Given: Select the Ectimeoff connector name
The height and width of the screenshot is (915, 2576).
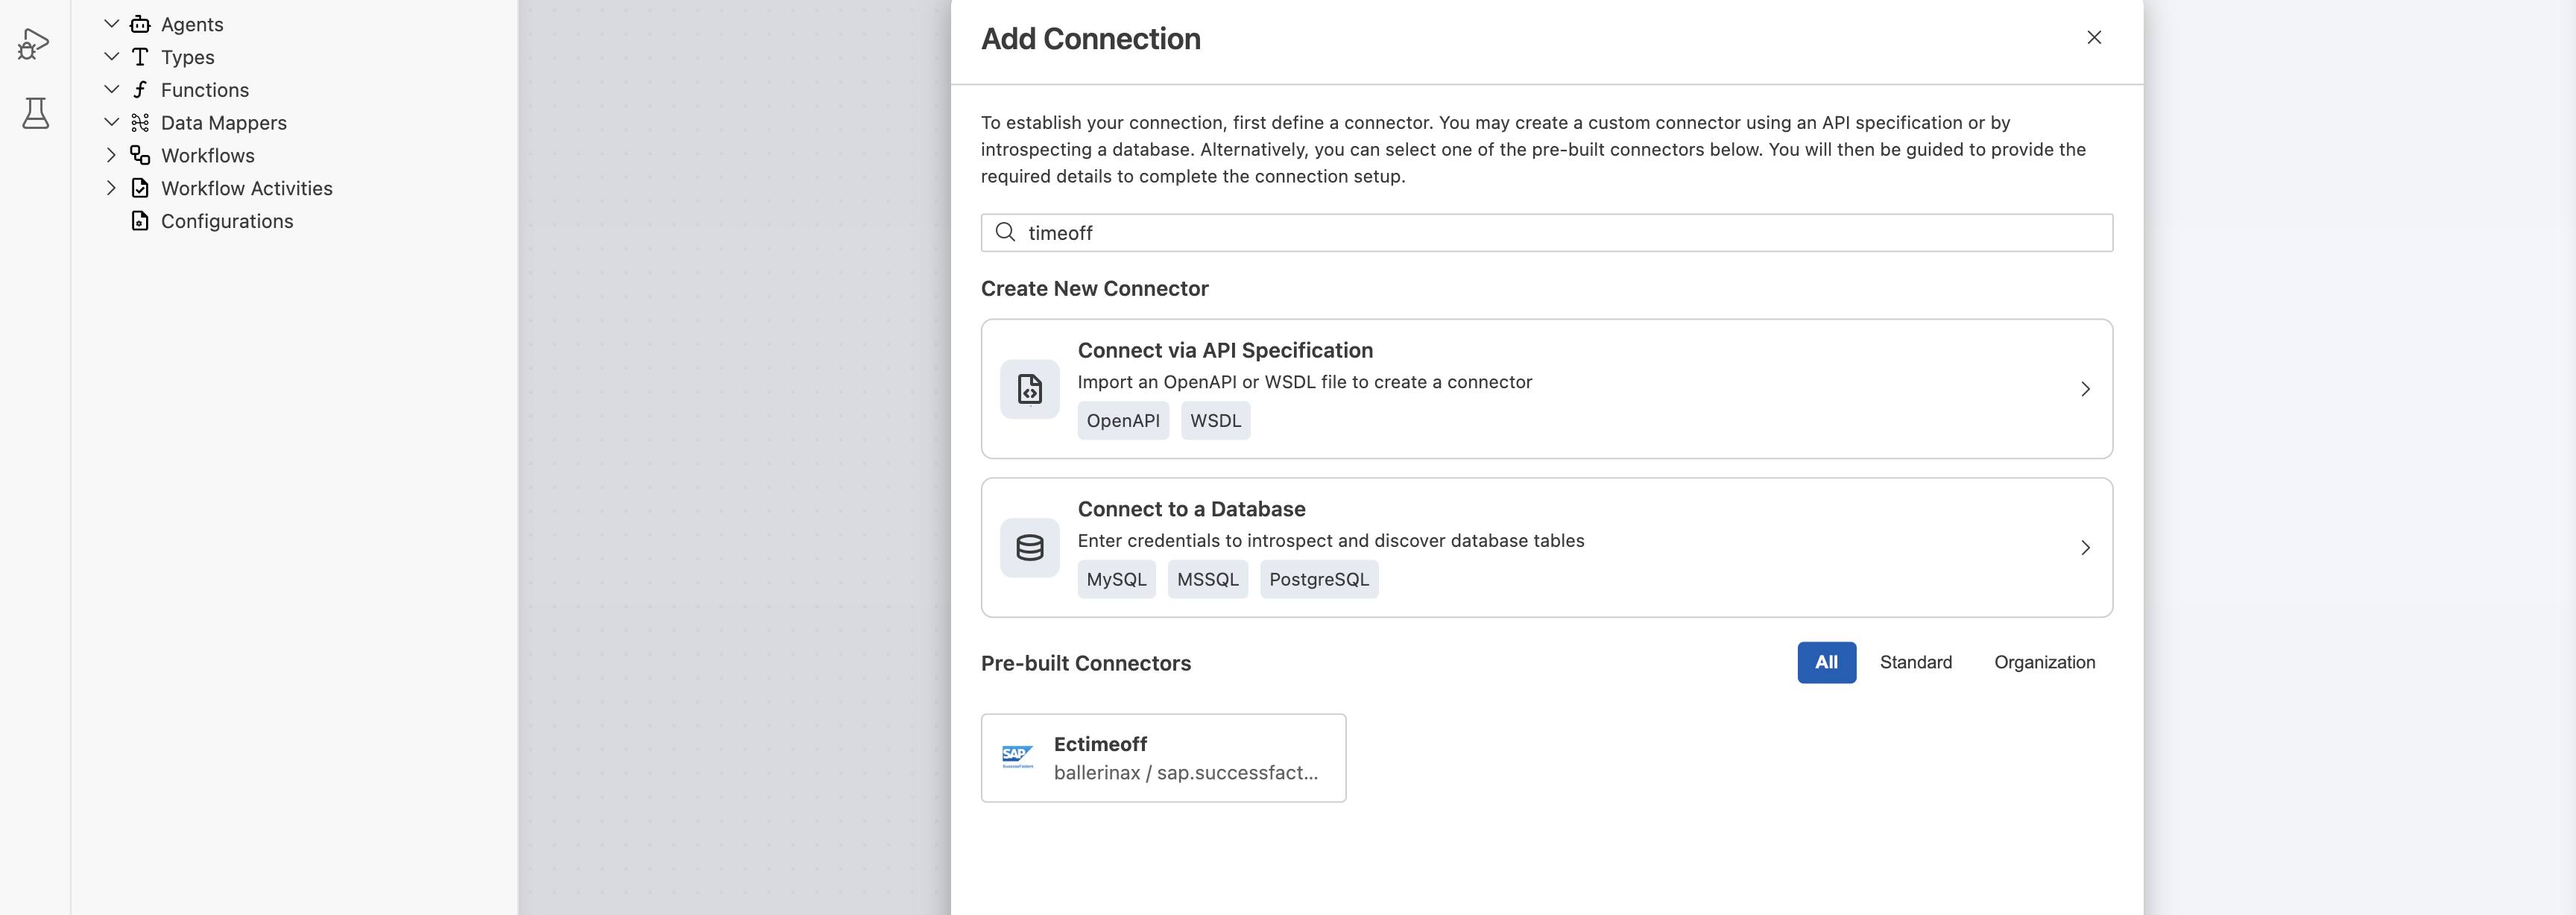Looking at the screenshot, I should [1100, 744].
